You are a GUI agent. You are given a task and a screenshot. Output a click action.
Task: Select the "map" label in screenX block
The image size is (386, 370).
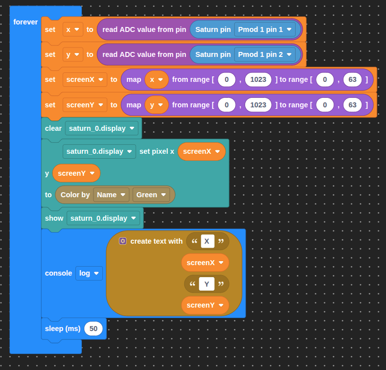(134, 79)
